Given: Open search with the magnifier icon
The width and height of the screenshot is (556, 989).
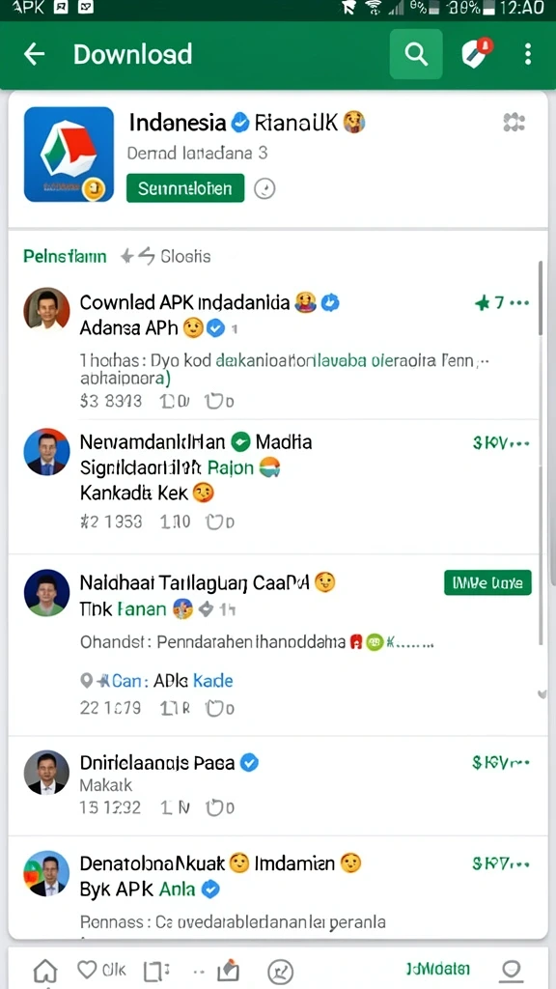Looking at the screenshot, I should 416,54.
